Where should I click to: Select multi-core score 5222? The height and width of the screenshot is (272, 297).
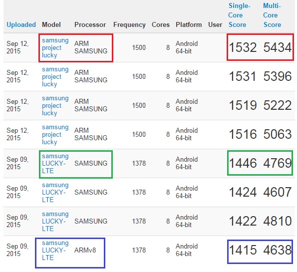[x=278, y=105]
